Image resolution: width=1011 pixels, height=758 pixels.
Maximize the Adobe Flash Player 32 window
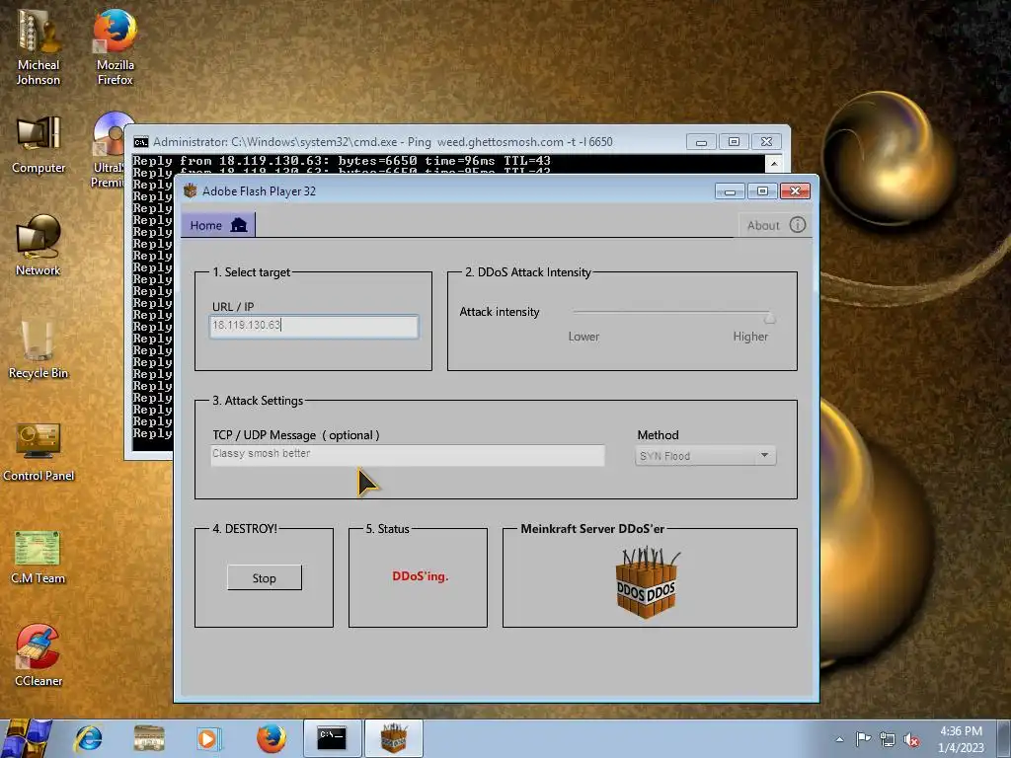click(x=762, y=191)
